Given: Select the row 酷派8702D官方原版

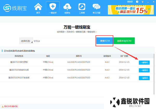Looking at the screenshot, I should pos(77,62).
